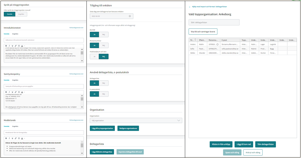Image resolution: width=301 pixels, height=158 pixels.
Task: Set E-postutskick to Nej
Action: (104, 94)
